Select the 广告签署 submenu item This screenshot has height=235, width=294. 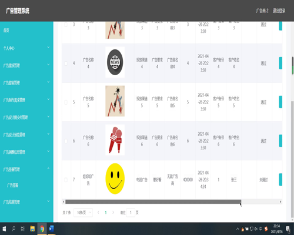[x=12, y=185]
